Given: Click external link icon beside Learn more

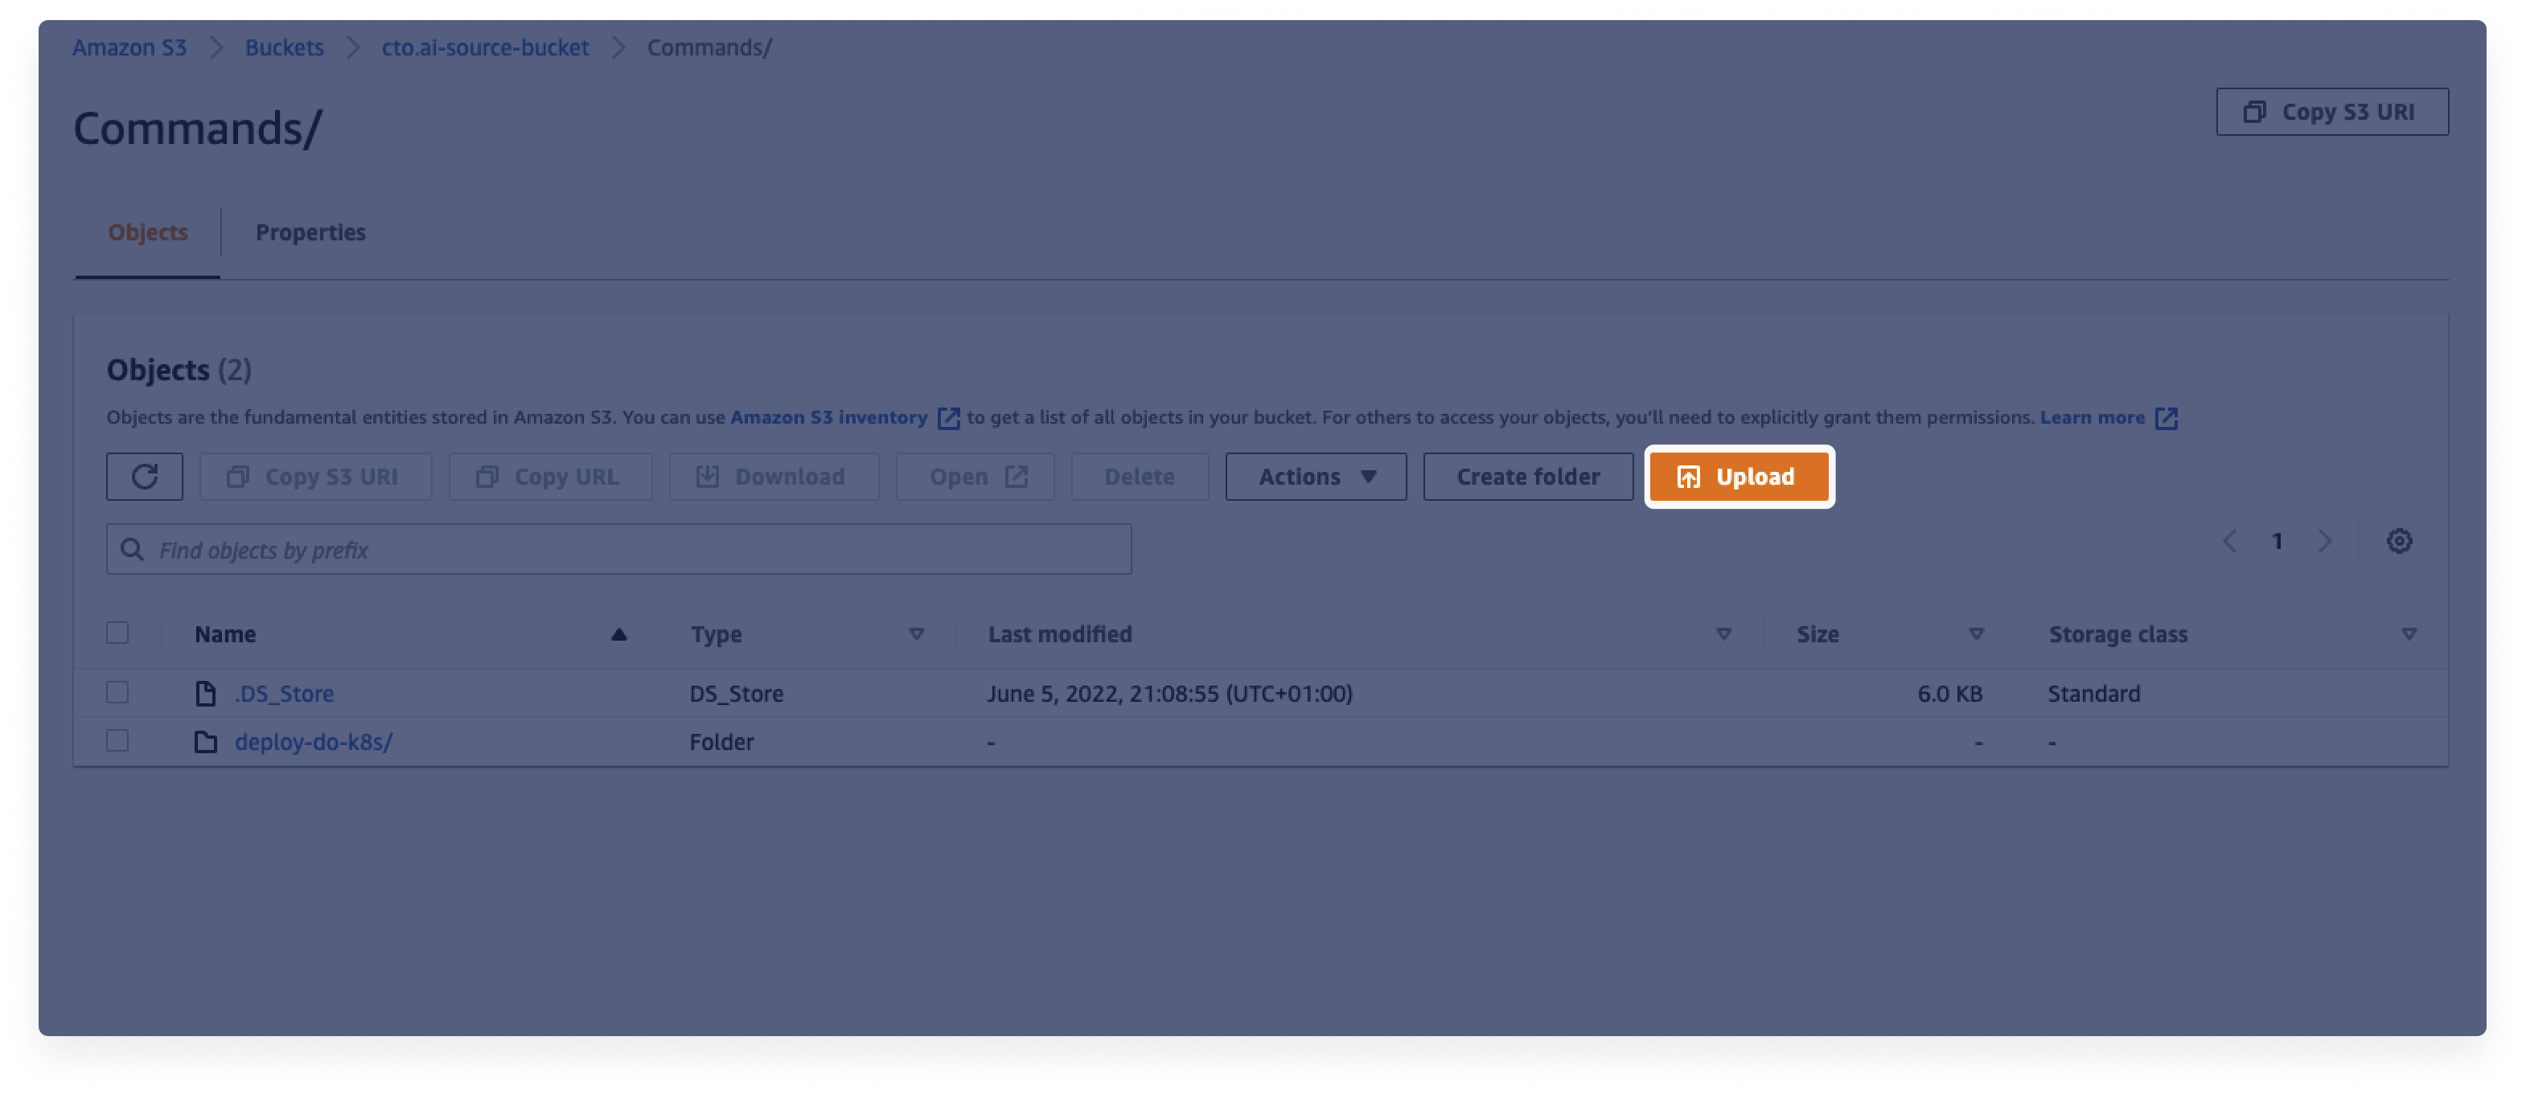Looking at the screenshot, I should (x=2167, y=419).
